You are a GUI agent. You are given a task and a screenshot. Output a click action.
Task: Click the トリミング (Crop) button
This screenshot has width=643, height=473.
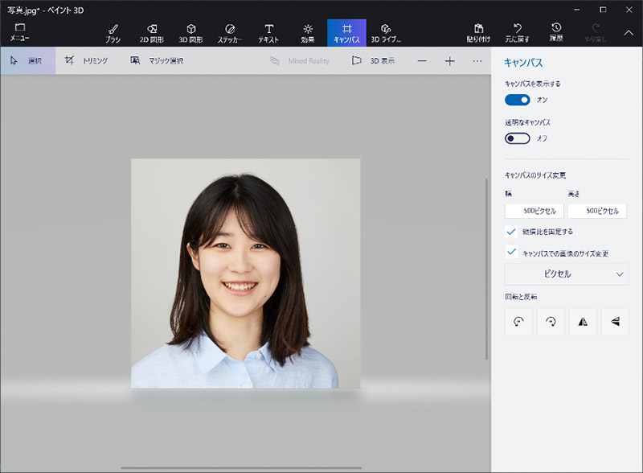pyautogui.click(x=87, y=61)
